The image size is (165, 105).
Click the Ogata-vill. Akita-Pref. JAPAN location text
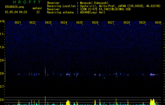click(x=120, y=6)
